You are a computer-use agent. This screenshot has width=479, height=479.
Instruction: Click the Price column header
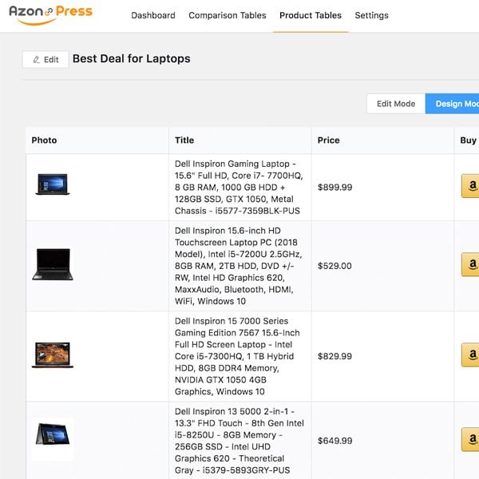(328, 141)
